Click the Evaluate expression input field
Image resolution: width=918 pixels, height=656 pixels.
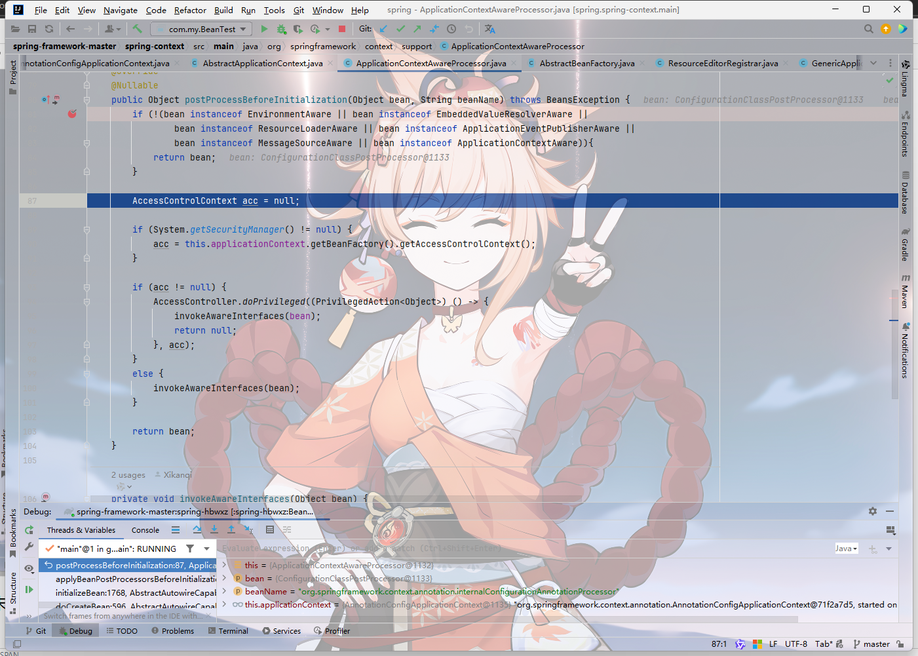click(524, 549)
